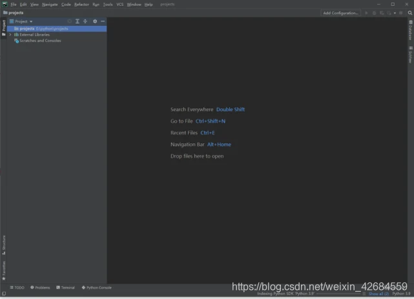Screen dimensions: 414x299
Task: Open the Navigate menu
Action: [50, 5]
